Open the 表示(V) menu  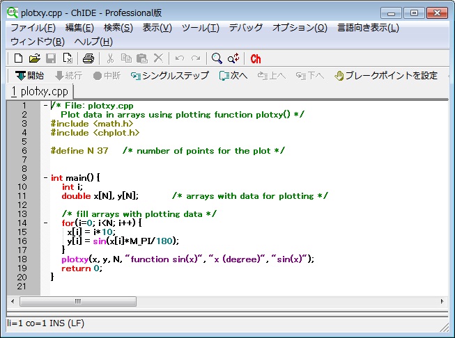coord(157,28)
